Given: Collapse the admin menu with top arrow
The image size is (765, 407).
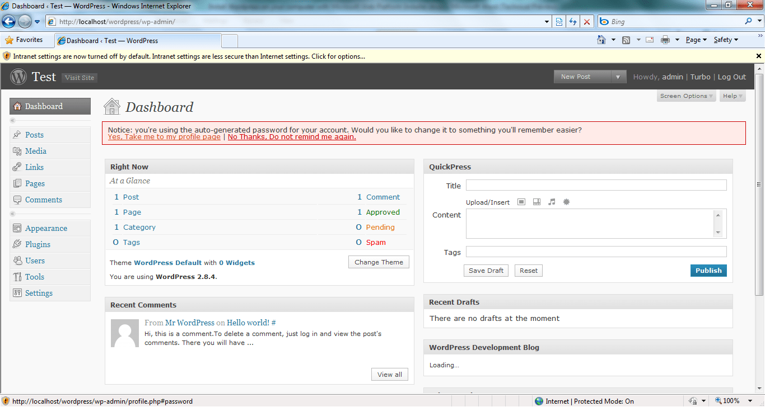Looking at the screenshot, I should click(x=12, y=120).
